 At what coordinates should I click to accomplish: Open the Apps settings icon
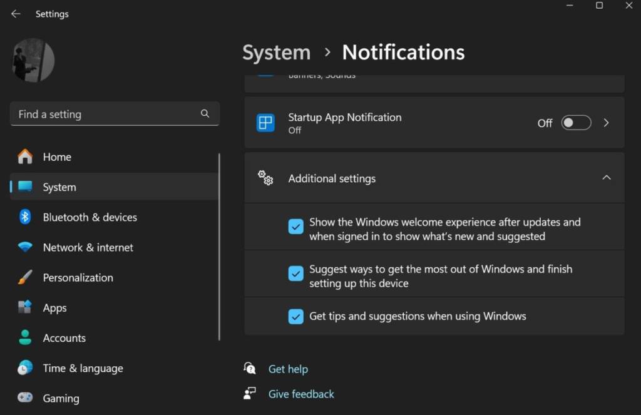pos(25,308)
